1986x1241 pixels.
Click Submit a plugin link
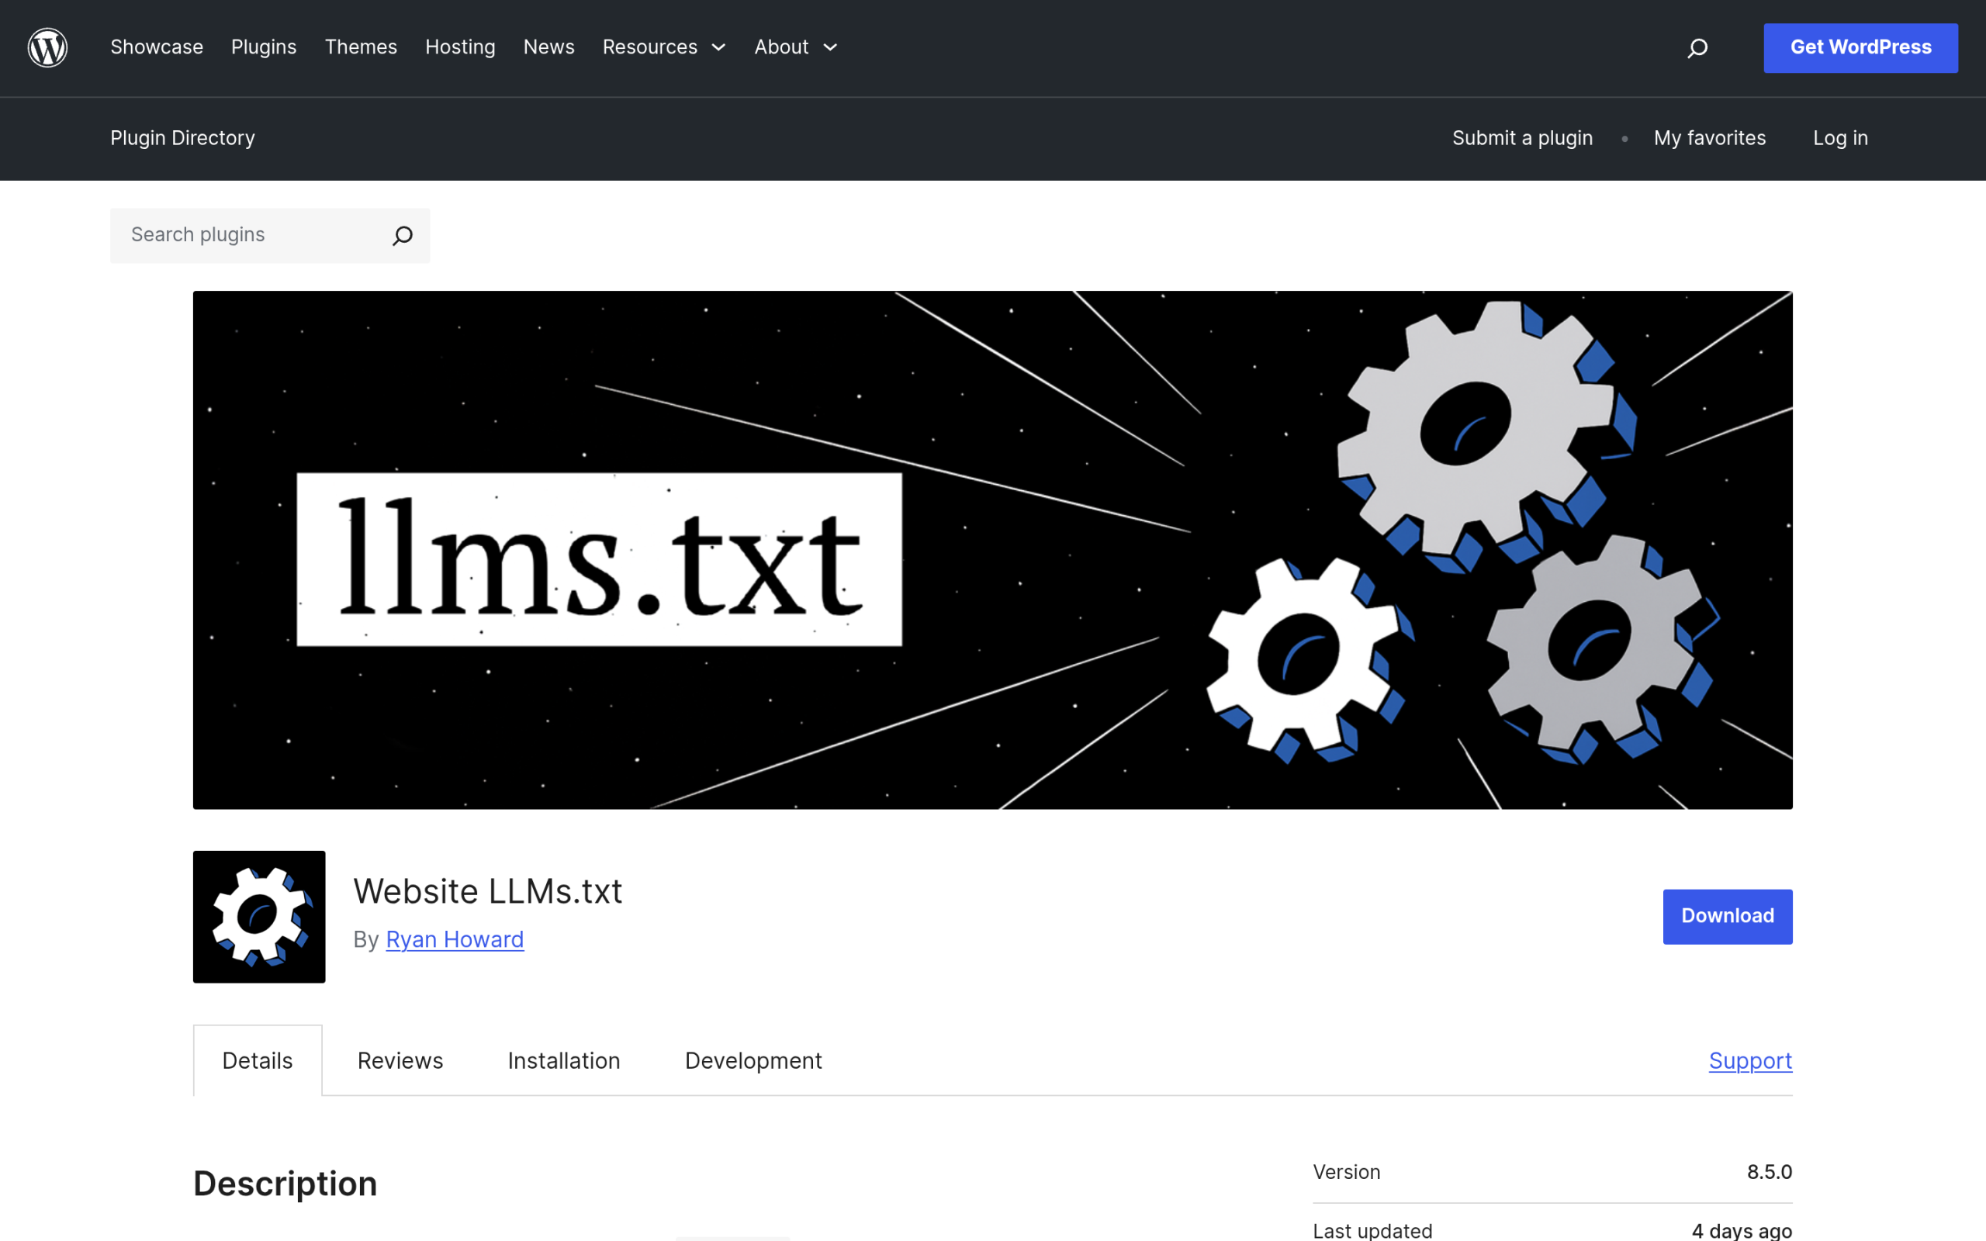coord(1522,138)
